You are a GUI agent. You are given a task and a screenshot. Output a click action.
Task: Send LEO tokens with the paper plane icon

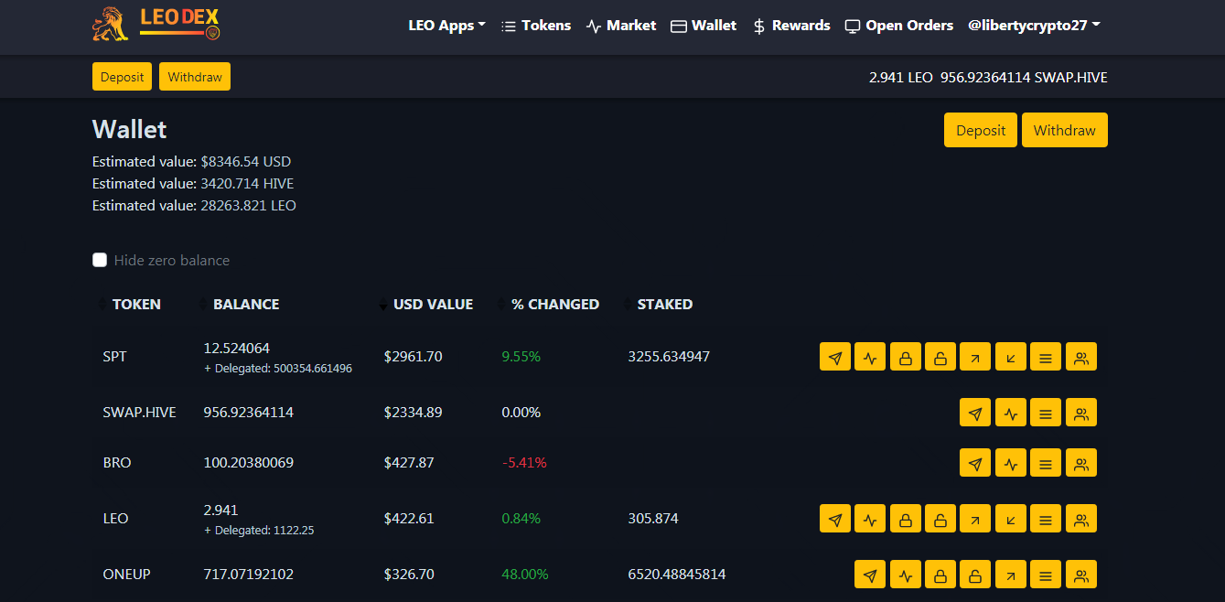835,519
